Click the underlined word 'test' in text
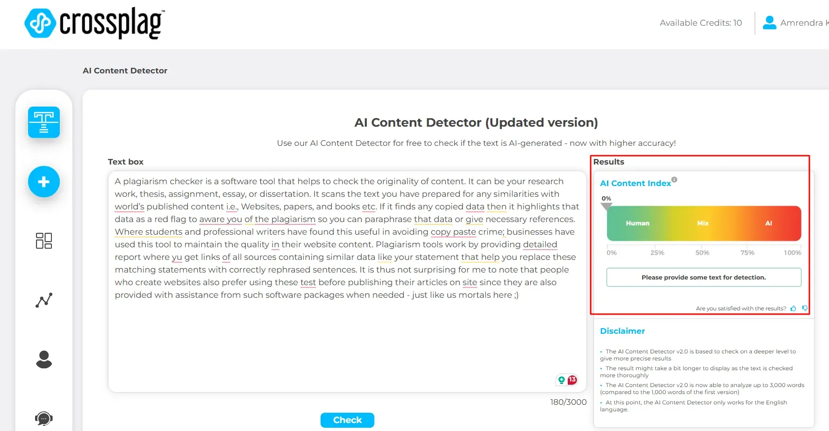 (308, 282)
